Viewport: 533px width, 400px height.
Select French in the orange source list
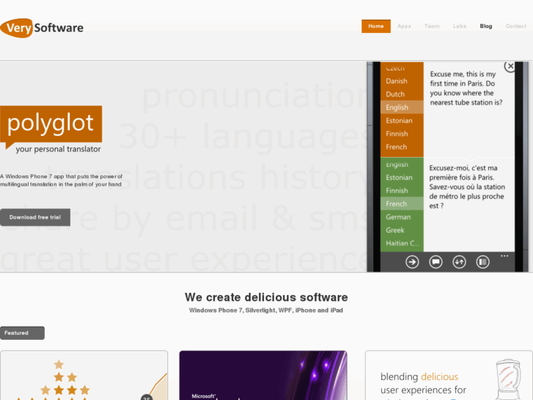click(x=402, y=147)
